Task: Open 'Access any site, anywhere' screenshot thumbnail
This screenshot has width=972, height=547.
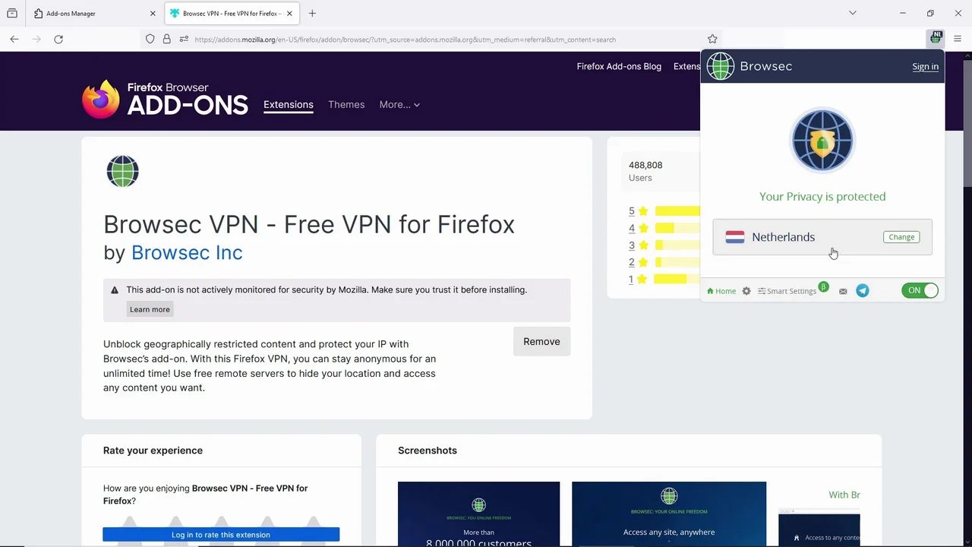Action: [x=669, y=514]
